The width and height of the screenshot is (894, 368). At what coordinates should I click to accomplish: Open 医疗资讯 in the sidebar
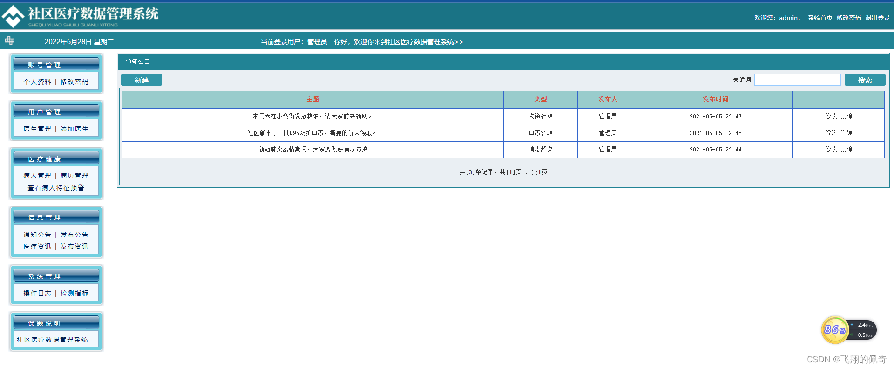click(x=37, y=246)
